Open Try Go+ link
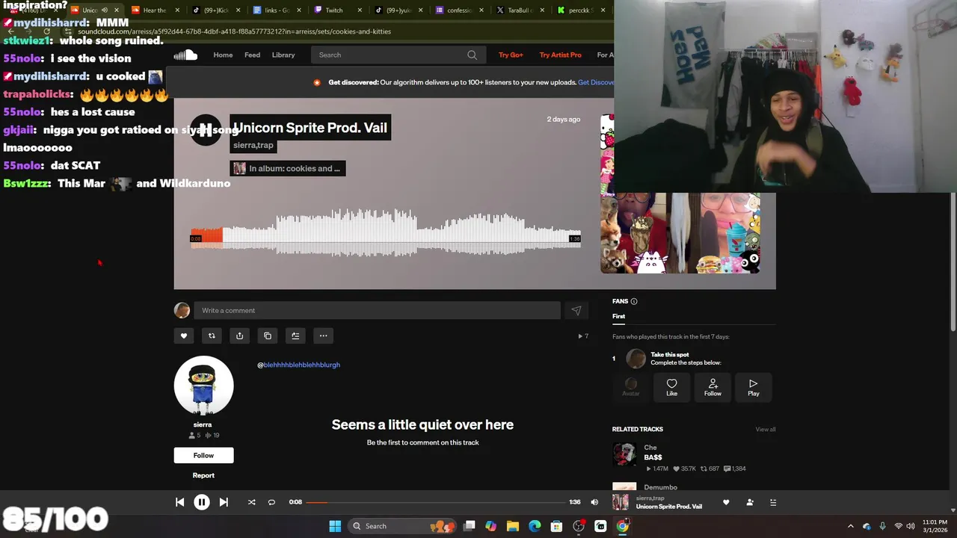 tap(511, 55)
